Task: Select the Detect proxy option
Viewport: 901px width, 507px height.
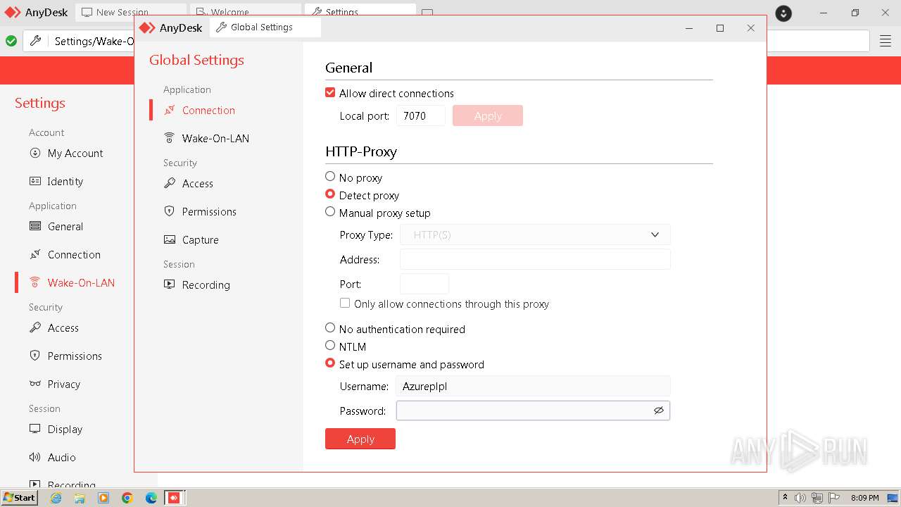Action: pyautogui.click(x=330, y=194)
